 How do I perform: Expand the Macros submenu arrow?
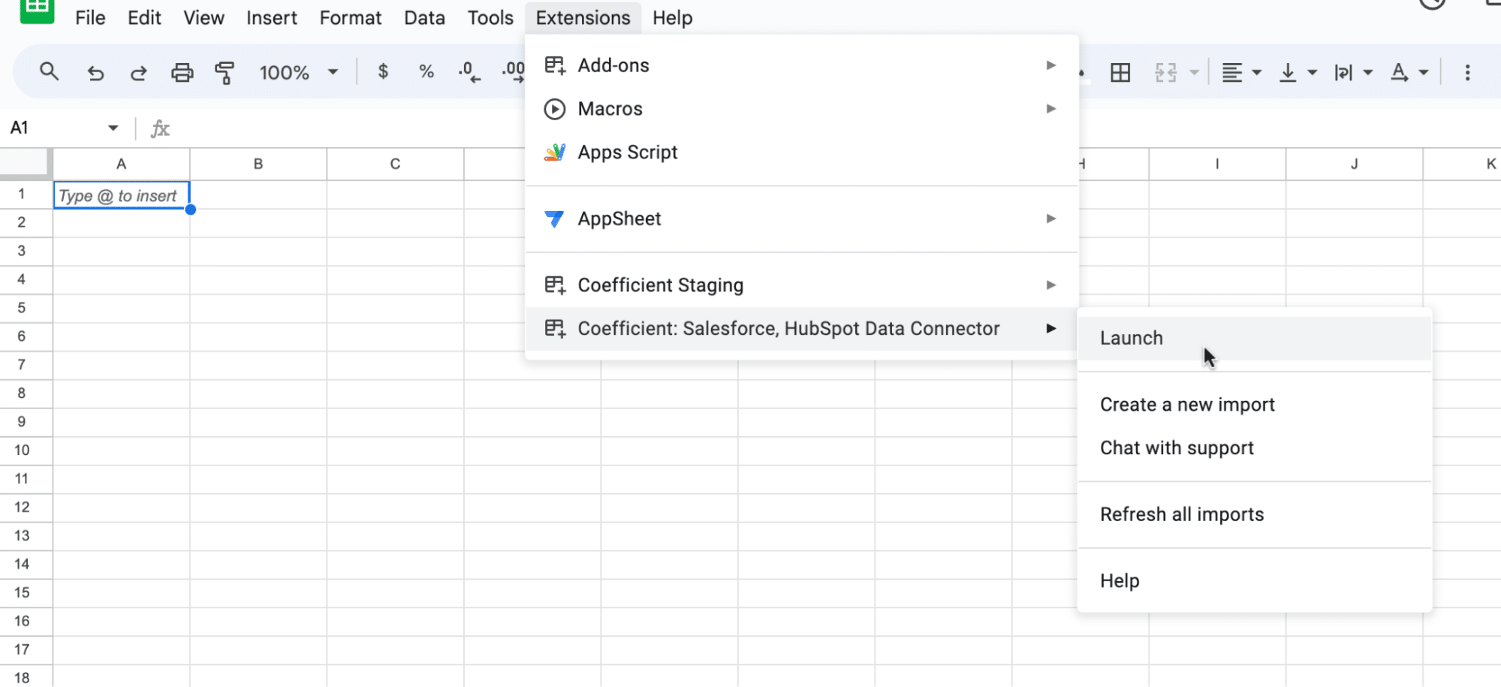pos(1051,109)
